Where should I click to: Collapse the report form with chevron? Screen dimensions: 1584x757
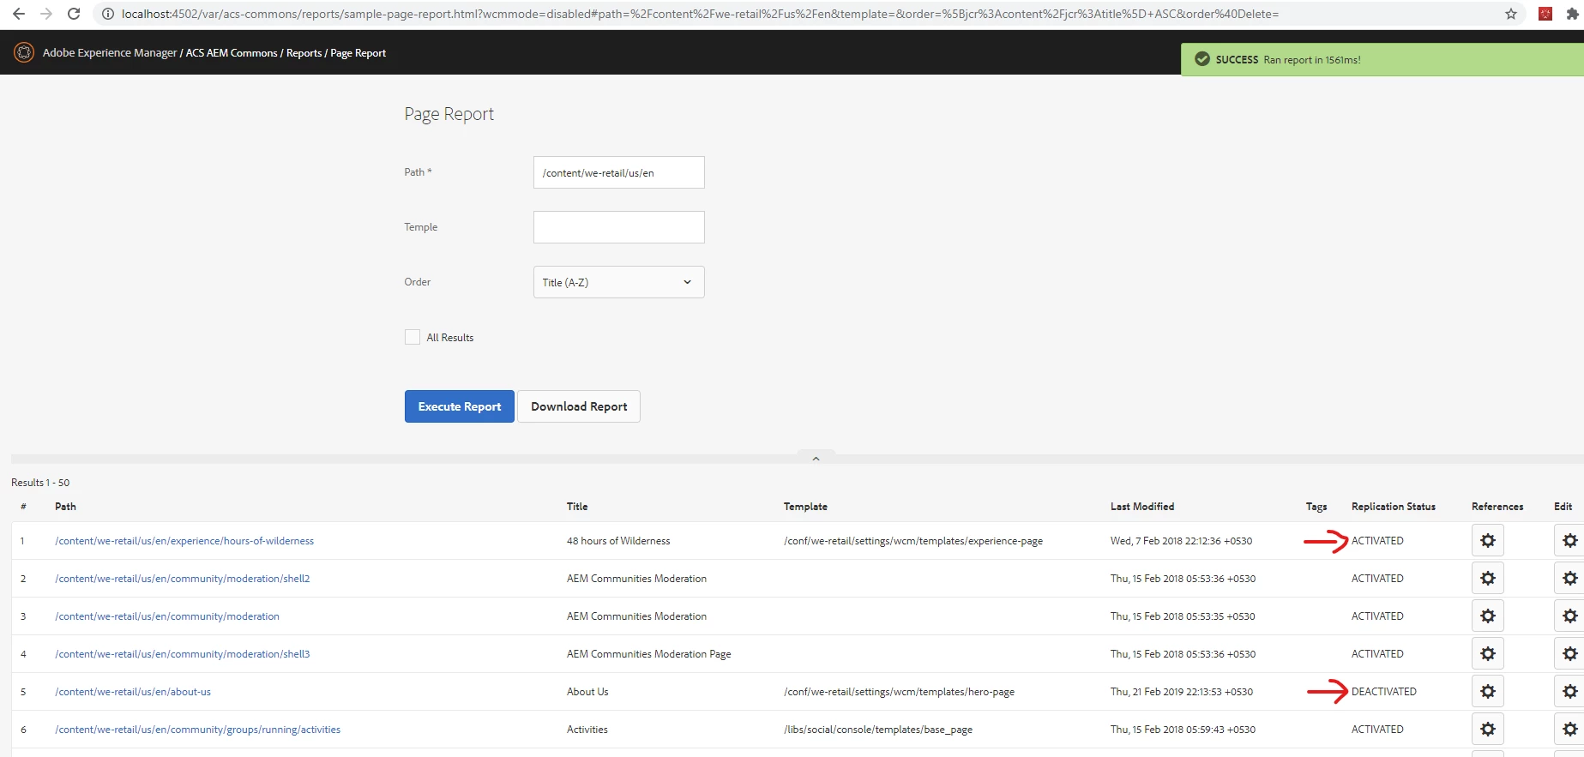[x=816, y=459]
